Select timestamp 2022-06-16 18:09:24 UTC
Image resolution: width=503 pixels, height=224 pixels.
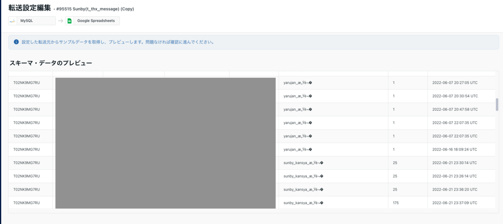click(455, 149)
